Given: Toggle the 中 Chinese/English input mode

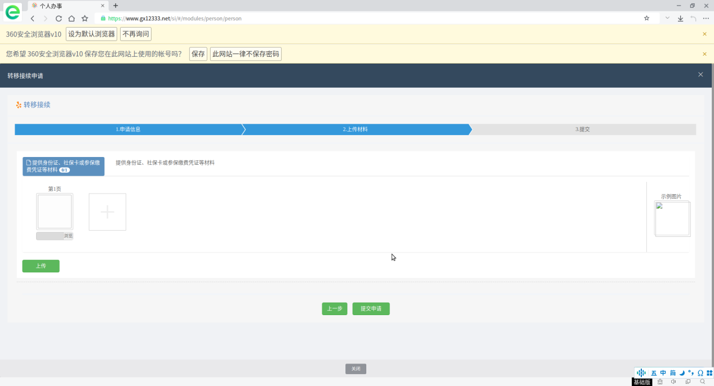Looking at the screenshot, I should click(x=663, y=373).
